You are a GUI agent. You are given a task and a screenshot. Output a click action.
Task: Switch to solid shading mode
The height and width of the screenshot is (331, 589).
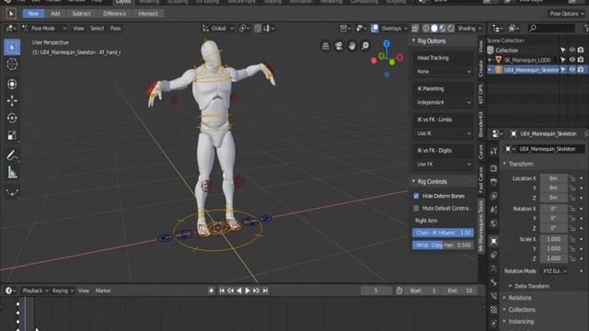(x=434, y=29)
